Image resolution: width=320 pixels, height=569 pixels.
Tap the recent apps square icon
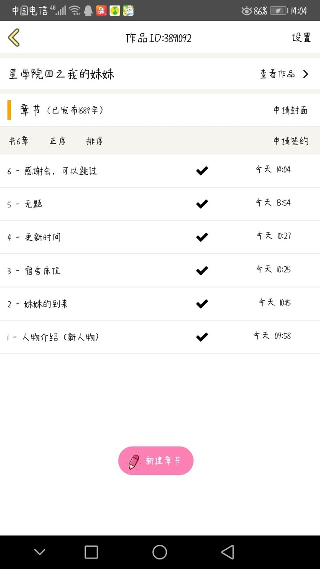click(x=91, y=552)
